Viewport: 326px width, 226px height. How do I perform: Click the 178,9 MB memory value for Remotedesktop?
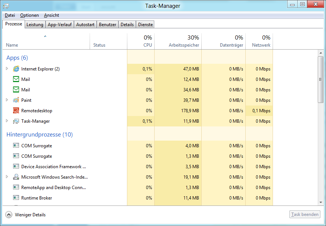click(x=190, y=111)
